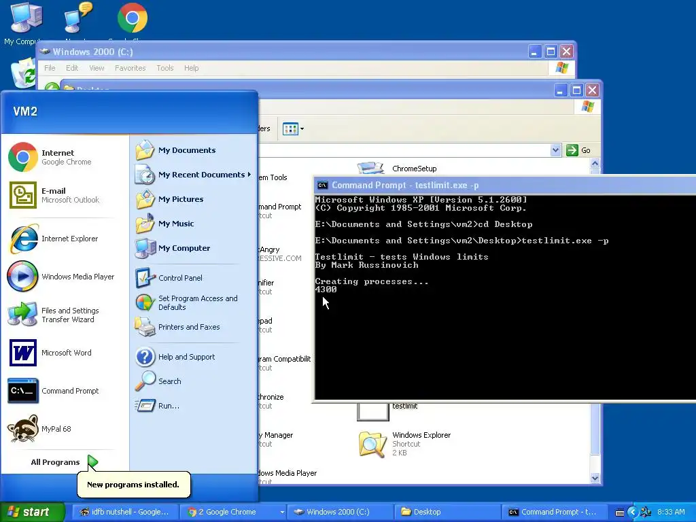This screenshot has width=696, height=522.
Task: Switch to idfb nutshell Google taskbar item
Action: point(126,512)
